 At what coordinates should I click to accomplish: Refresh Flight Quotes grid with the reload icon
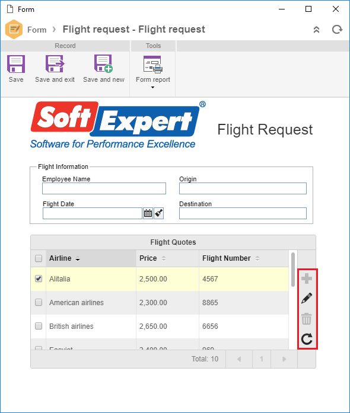(307, 339)
